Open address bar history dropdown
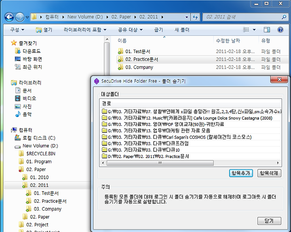291x232 pixels. coord(187,17)
